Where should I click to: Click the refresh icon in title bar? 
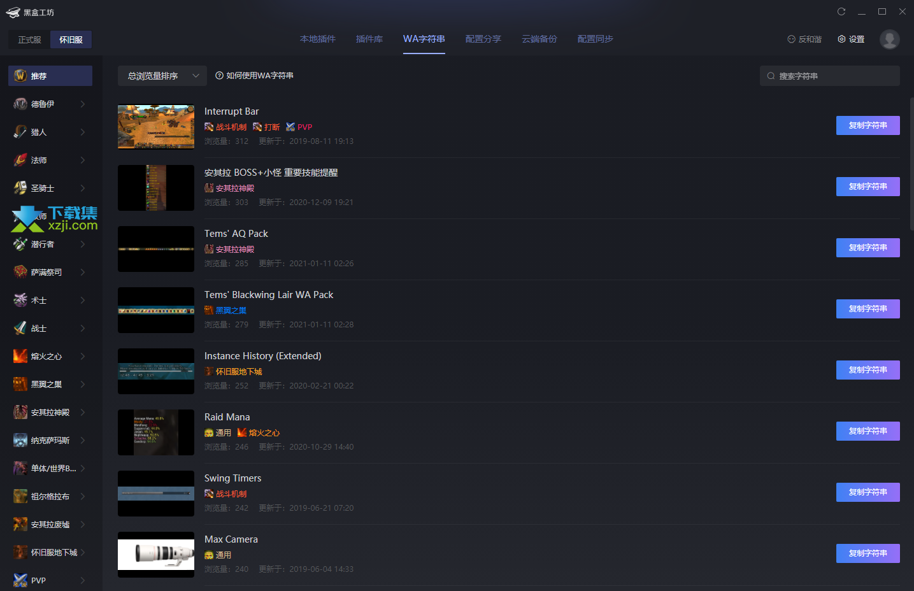[841, 11]
